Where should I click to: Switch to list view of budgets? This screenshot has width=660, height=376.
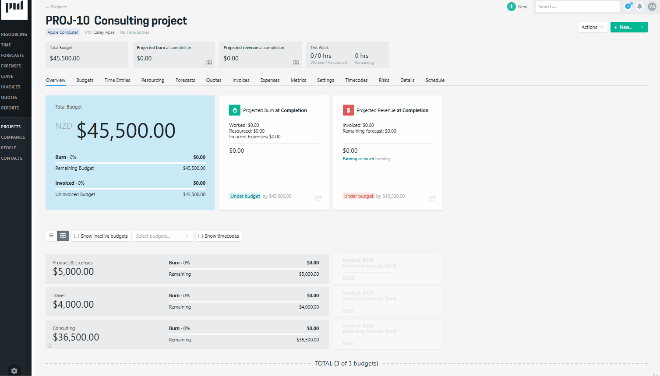tap(51, 235)
